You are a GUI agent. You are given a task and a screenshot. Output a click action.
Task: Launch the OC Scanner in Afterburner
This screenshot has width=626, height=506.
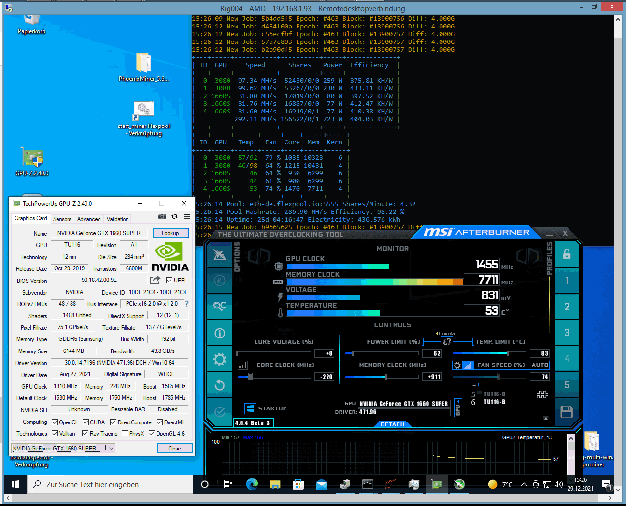pos(220,307)
